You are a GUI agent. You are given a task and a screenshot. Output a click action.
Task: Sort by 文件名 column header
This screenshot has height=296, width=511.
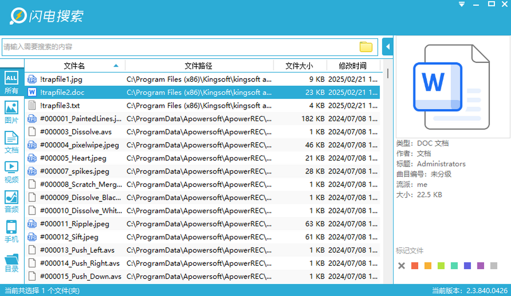75,66
